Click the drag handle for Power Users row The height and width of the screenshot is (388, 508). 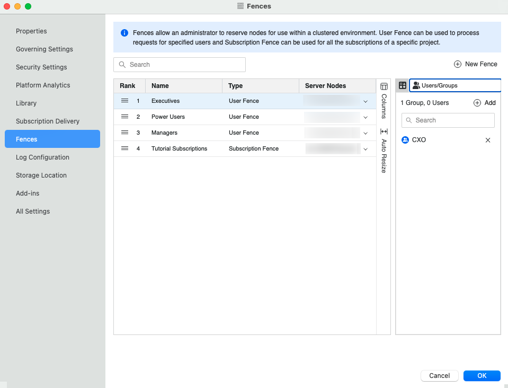125,117
